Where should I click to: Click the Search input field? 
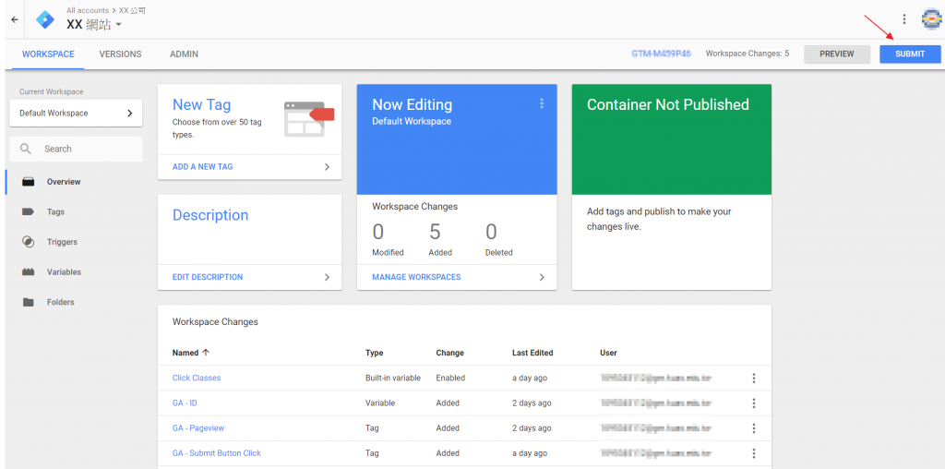(x=76, y=149)
